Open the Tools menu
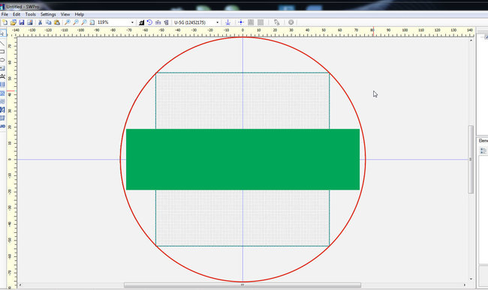488x290 pixels. coord(31,14)
